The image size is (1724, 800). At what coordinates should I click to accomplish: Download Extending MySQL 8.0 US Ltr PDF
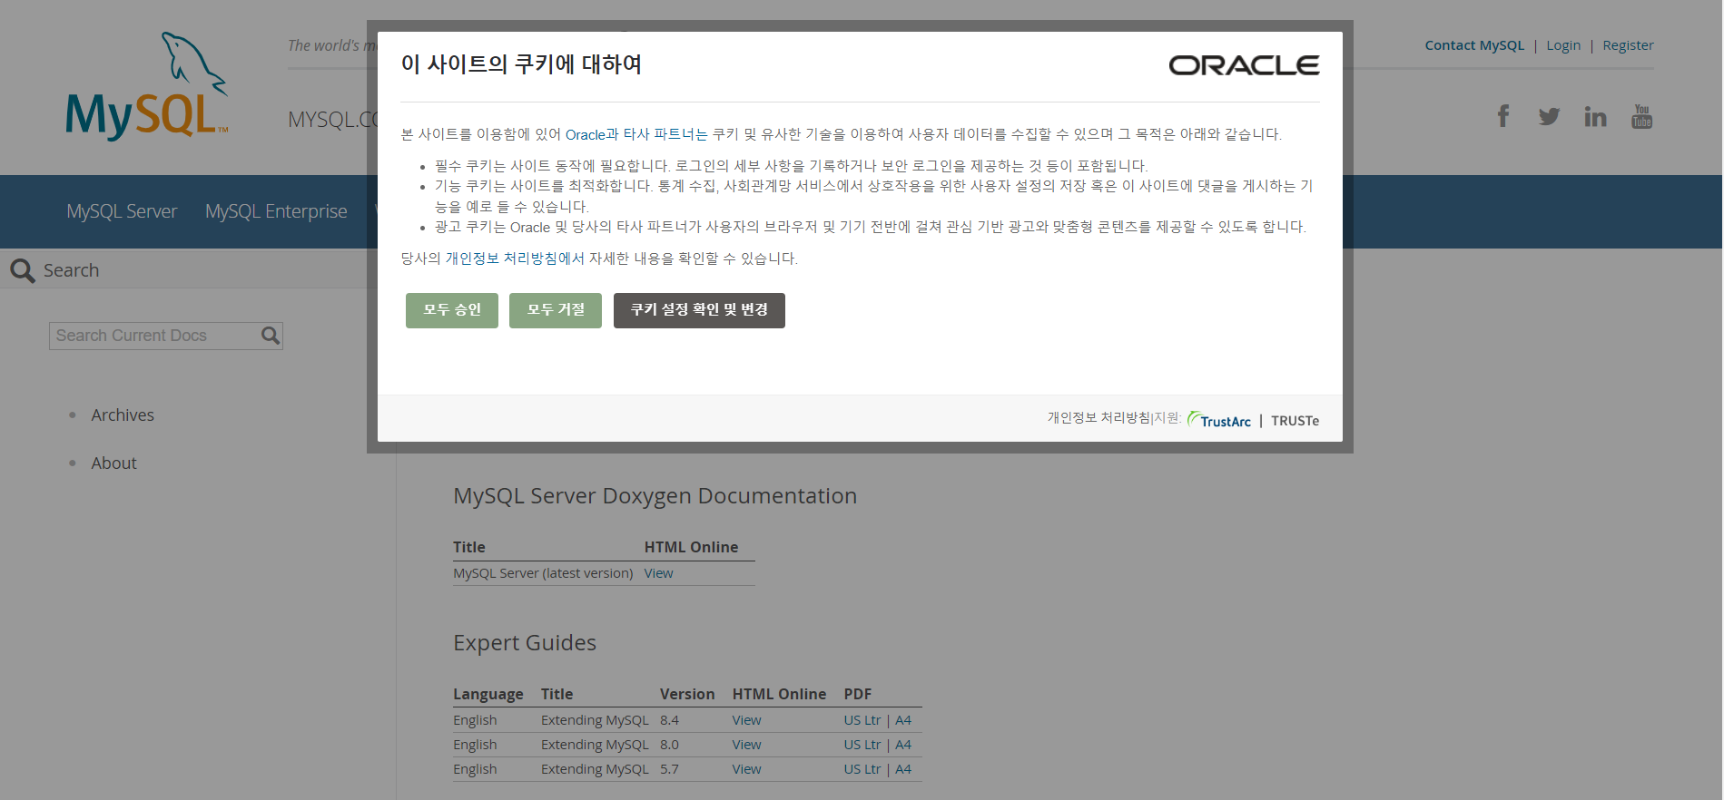coord(862,745)
